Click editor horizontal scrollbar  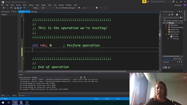tap(77, 71)
